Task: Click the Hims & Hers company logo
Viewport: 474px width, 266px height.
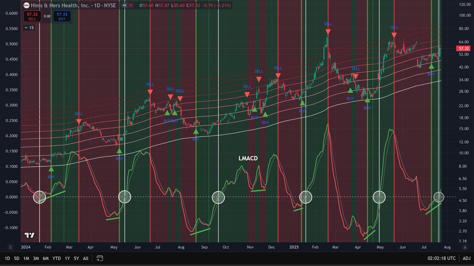Action: [x=26, y=6]
